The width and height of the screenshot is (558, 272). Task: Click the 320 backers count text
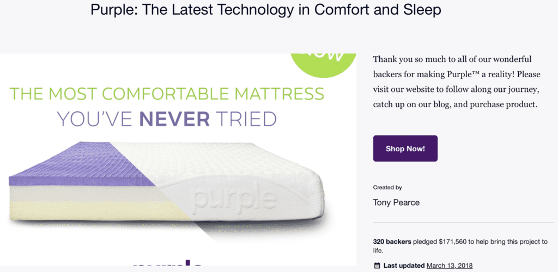(x=392, y=242)
